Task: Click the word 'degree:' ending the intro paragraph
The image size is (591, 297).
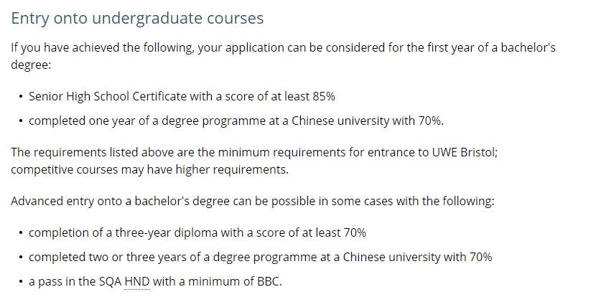Action: coord(31,65)
